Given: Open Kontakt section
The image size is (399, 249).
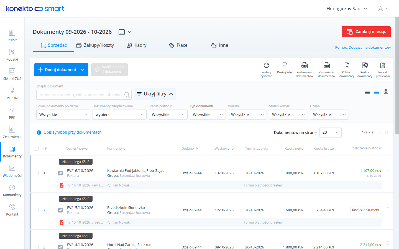Looking at the screenshot, I should coord(12,210).
